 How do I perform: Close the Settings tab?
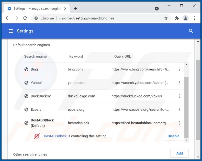pos(65,9)
